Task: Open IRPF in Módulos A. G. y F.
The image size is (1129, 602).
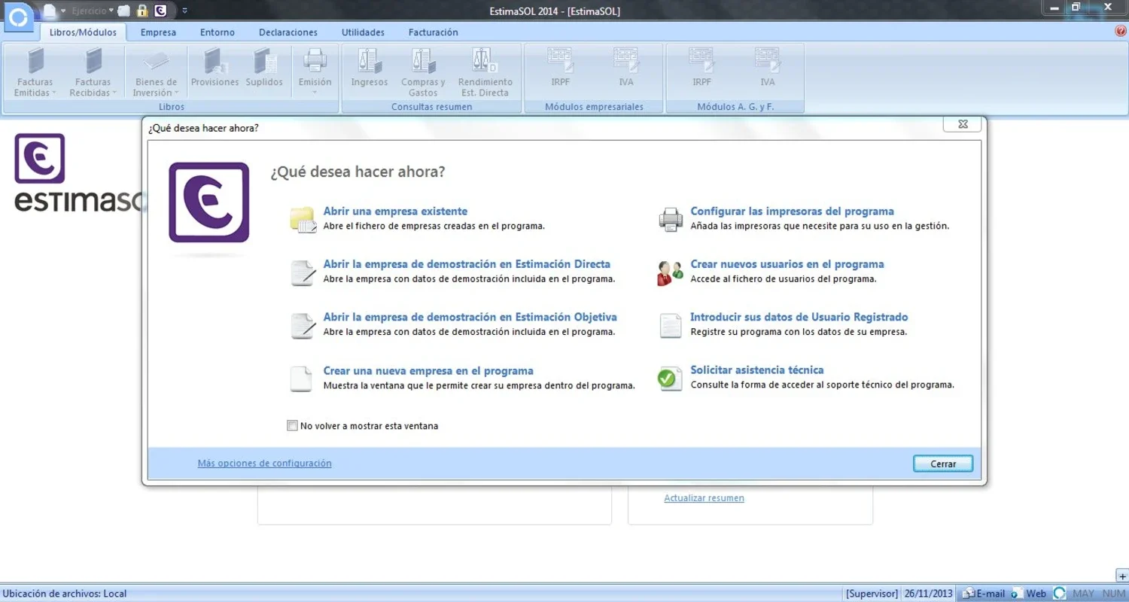Action: (x=701, y=68)
